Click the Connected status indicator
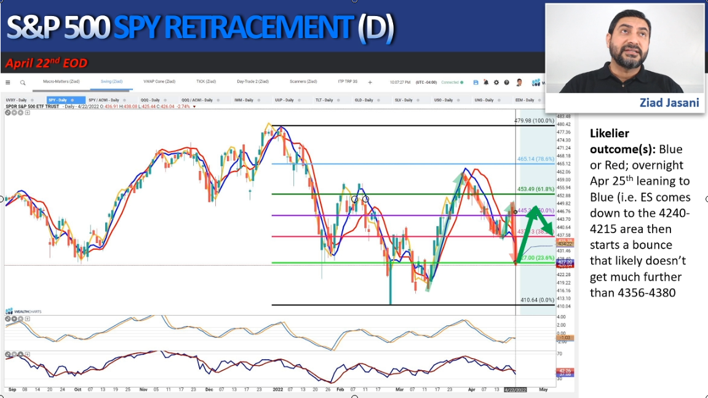Viewport: 708px width, 398px height. click(452, 82)
